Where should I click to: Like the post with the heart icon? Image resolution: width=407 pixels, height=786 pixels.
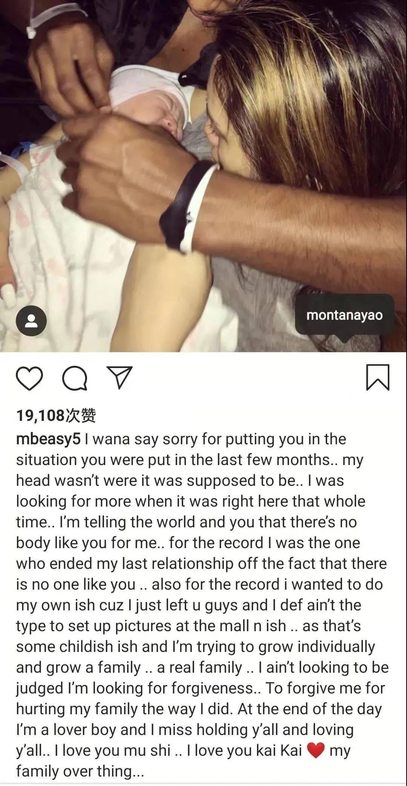click(x=30, y=378)
